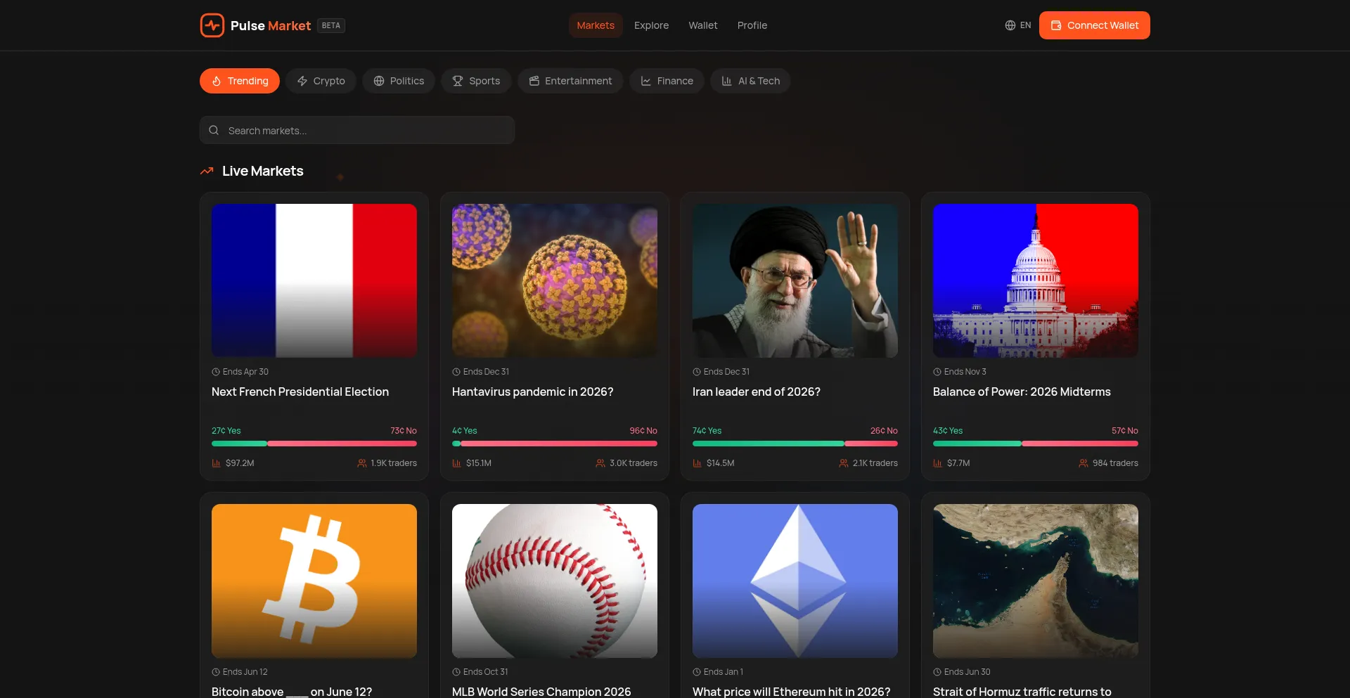Show AI & Tech markets

(x=750, y=81)
